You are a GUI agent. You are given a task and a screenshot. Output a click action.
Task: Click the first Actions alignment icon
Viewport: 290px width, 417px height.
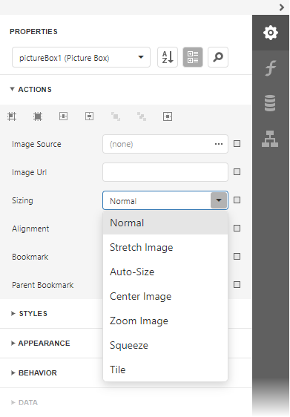point(12,116)
